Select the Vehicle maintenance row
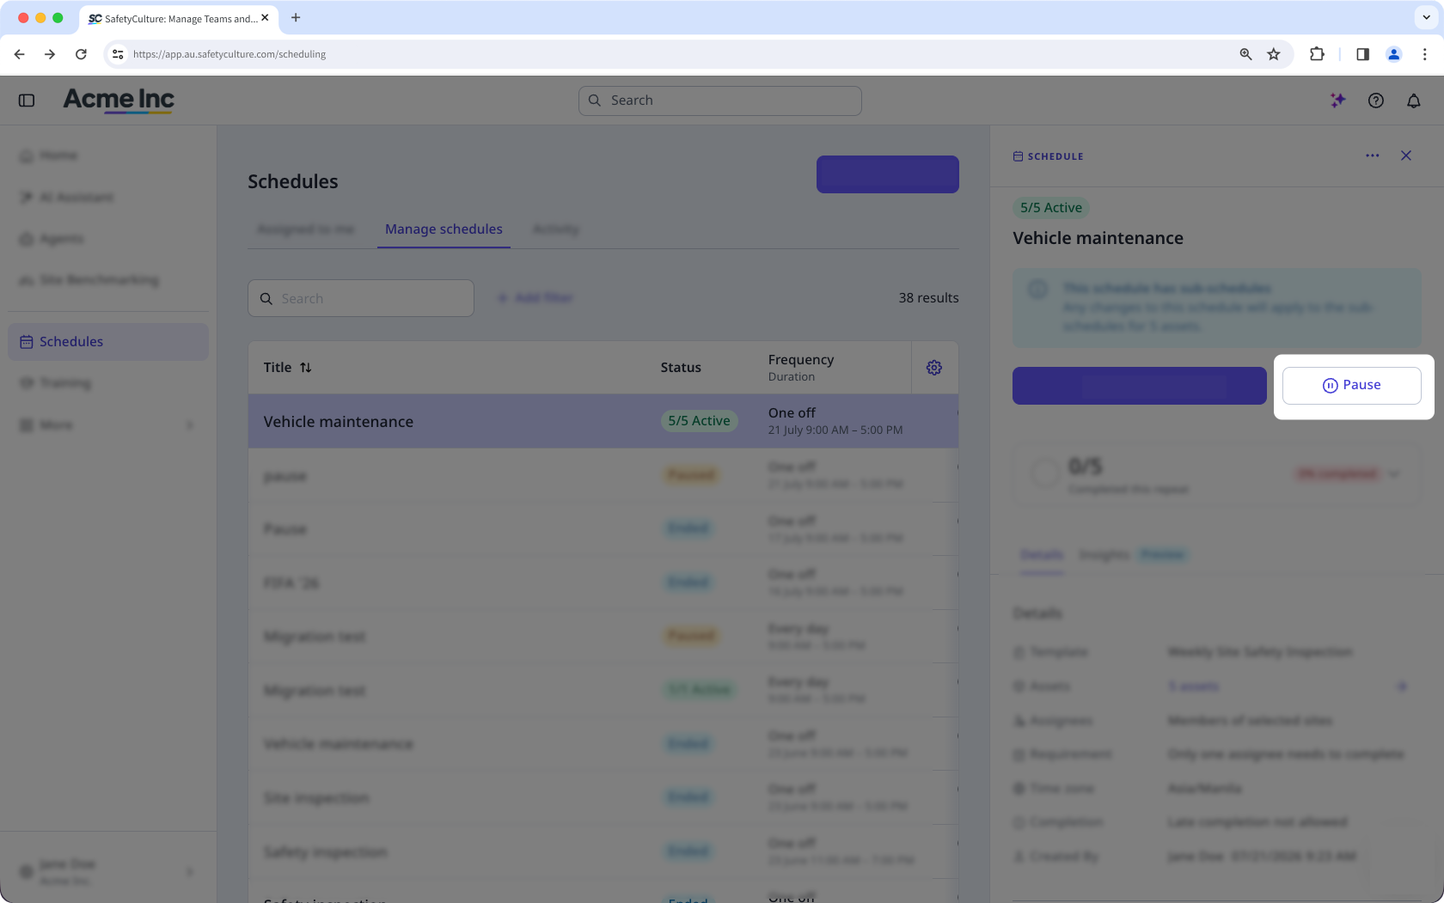Viewport: 1444px width, 903px height. click(x=603, y=421)
